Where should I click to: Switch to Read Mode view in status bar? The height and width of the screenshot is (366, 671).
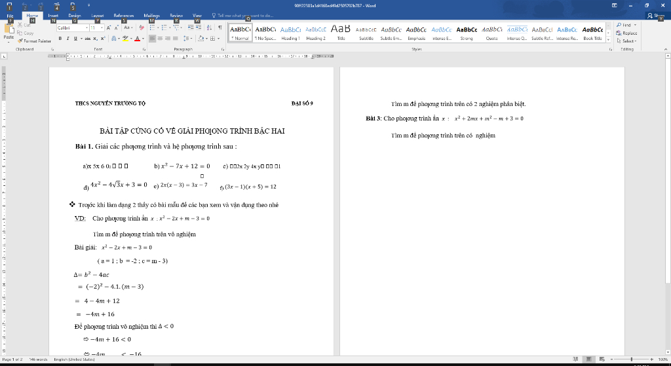(575, 359)
